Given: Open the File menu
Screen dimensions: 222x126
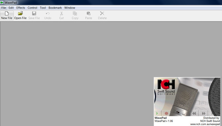Looking at the screenshot, I should point(3,8).
